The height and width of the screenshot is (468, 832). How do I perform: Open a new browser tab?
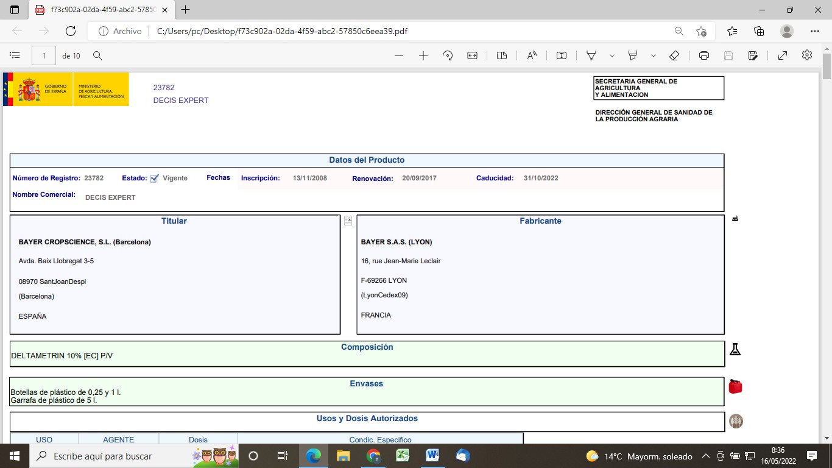tap(186, 10)
